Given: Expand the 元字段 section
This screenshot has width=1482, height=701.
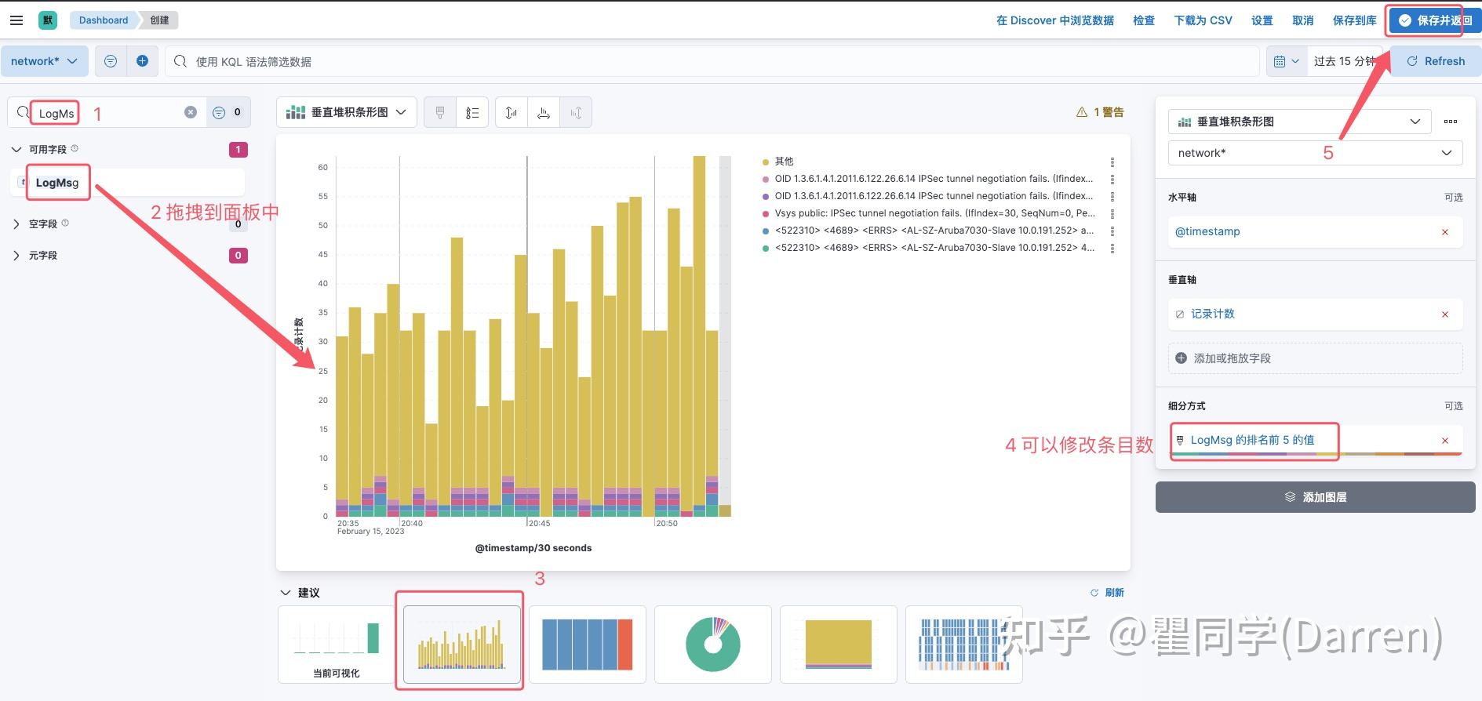Looking at the screenshot, I should click(16, 256).
